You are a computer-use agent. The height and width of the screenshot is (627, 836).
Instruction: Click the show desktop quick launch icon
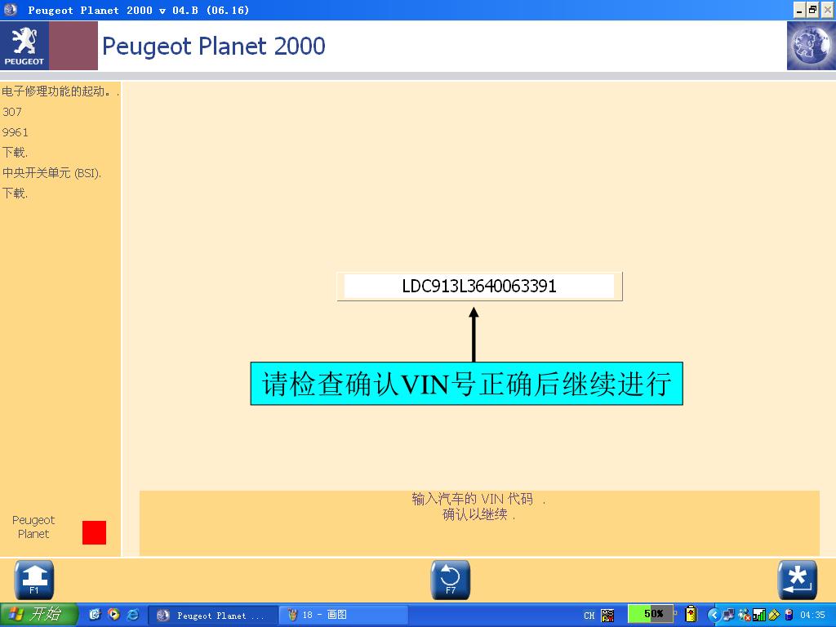[95, 614]
